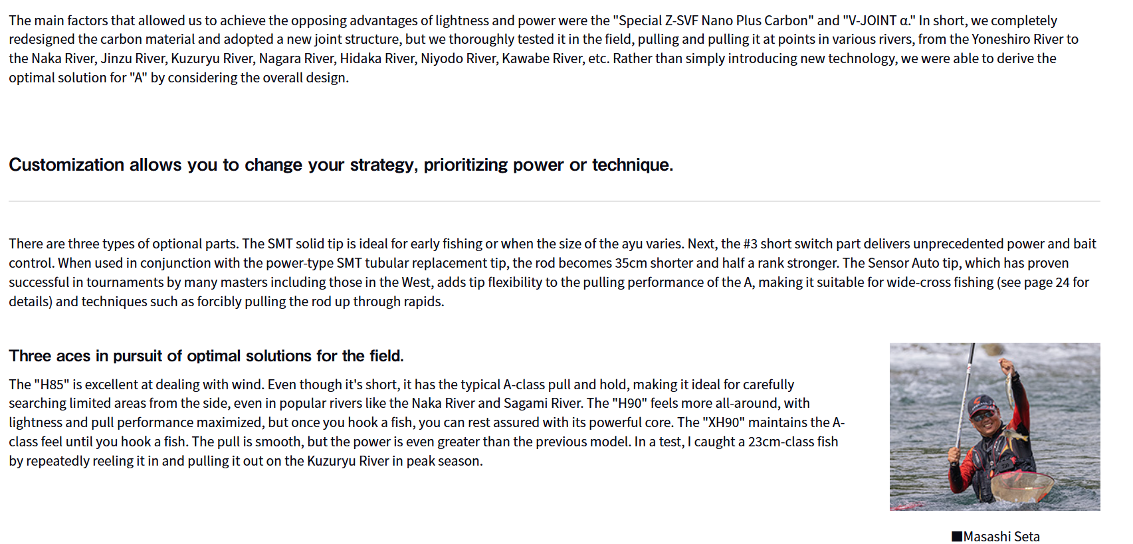The width and height of the screenshot is (1133, 544).
Task: Click the "V-JOINT α" term
Action: pyautogui.click(x=878, y=21)
